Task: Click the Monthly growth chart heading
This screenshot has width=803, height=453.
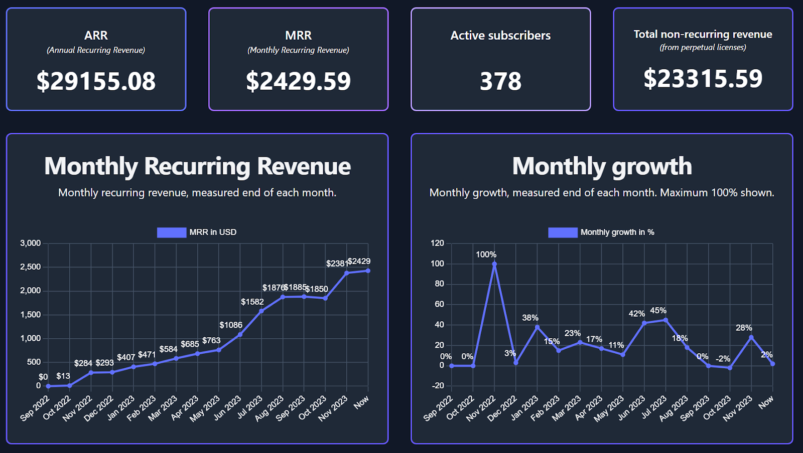Action: pos(602,166)
